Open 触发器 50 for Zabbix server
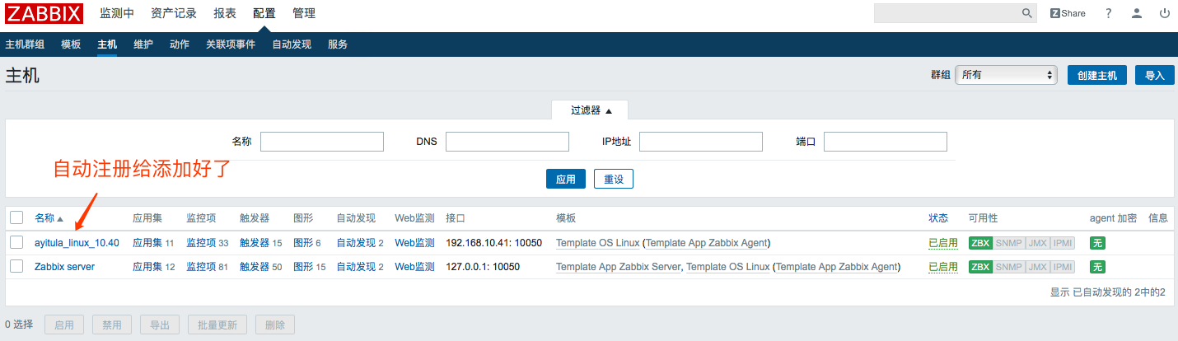The width and height of the screenshot is (1178, 341). point(255,267)
